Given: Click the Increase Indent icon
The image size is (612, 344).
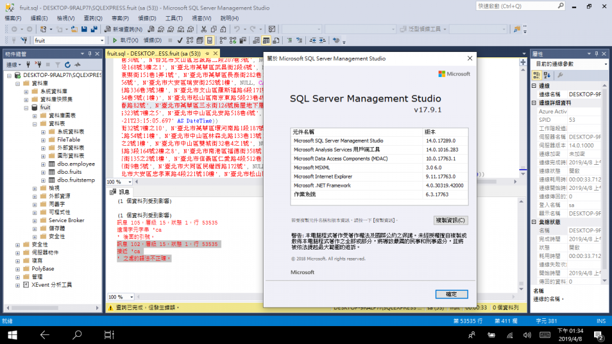Looking at the screenshot, I should coord(322,40).
